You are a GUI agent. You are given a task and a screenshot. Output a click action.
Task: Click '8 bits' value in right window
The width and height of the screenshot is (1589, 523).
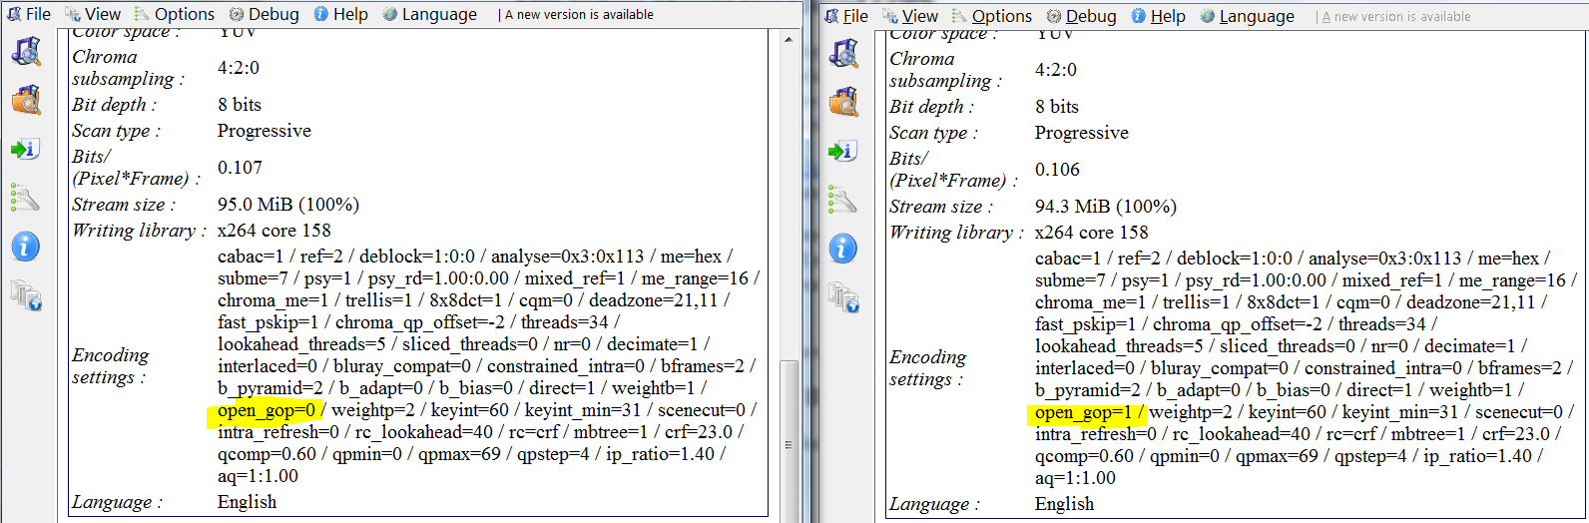point(1057,107)
